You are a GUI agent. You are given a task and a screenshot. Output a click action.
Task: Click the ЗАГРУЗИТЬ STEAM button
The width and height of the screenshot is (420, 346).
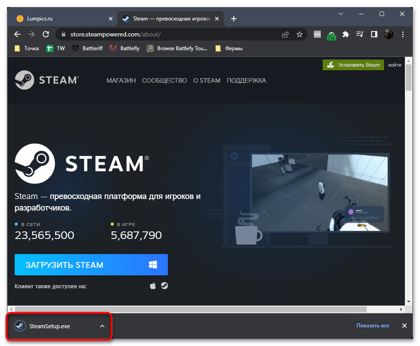91,265
